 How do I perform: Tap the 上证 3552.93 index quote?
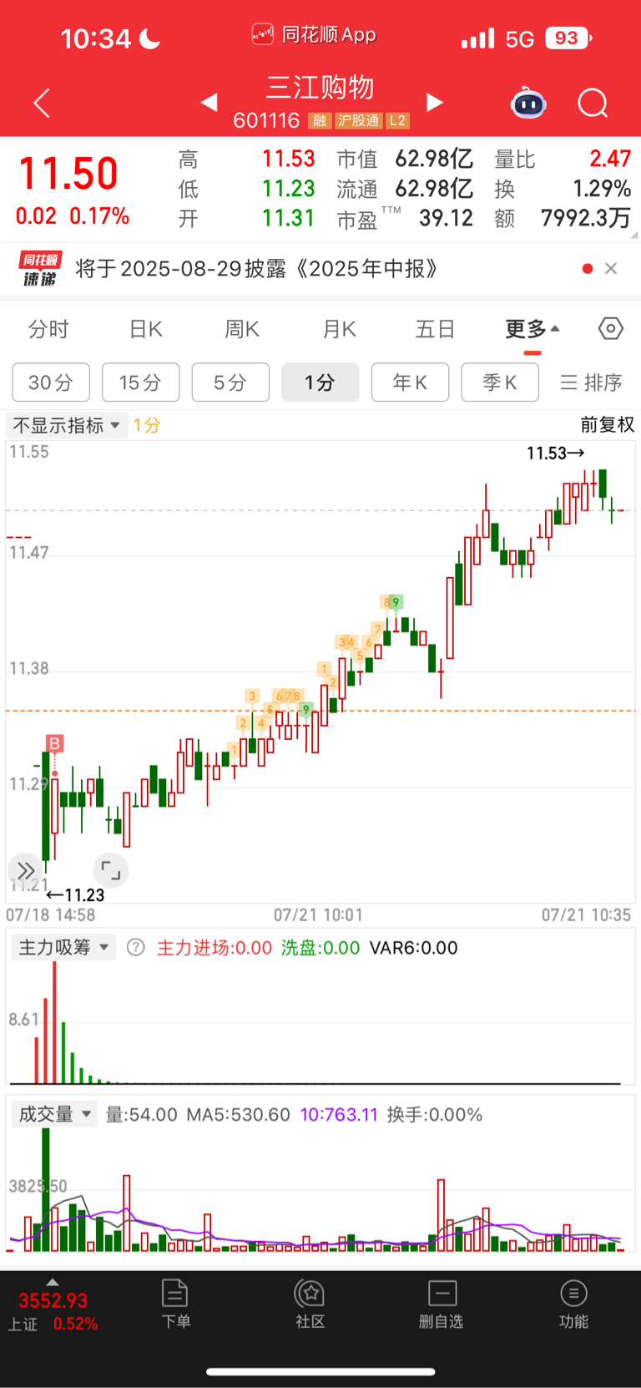coord(53,1311)
